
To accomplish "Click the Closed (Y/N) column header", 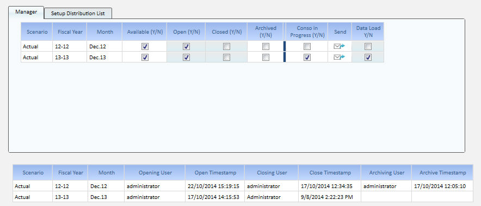I will click(x=226, y=32).
